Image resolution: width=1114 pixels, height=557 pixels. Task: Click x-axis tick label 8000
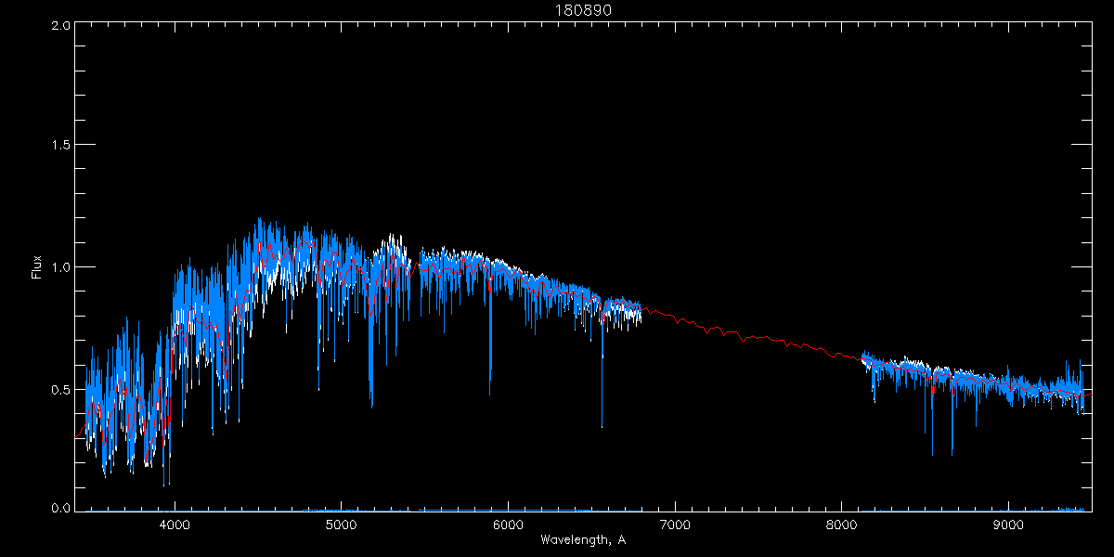click(842, 525)
